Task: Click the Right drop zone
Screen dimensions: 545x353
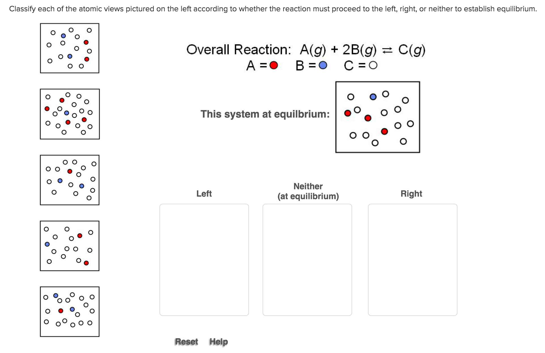Action: point(412,259)
